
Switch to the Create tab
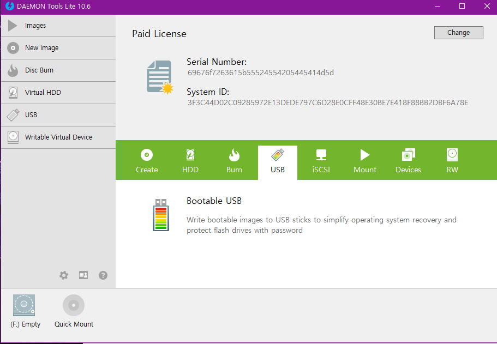[x=147, y=161]
